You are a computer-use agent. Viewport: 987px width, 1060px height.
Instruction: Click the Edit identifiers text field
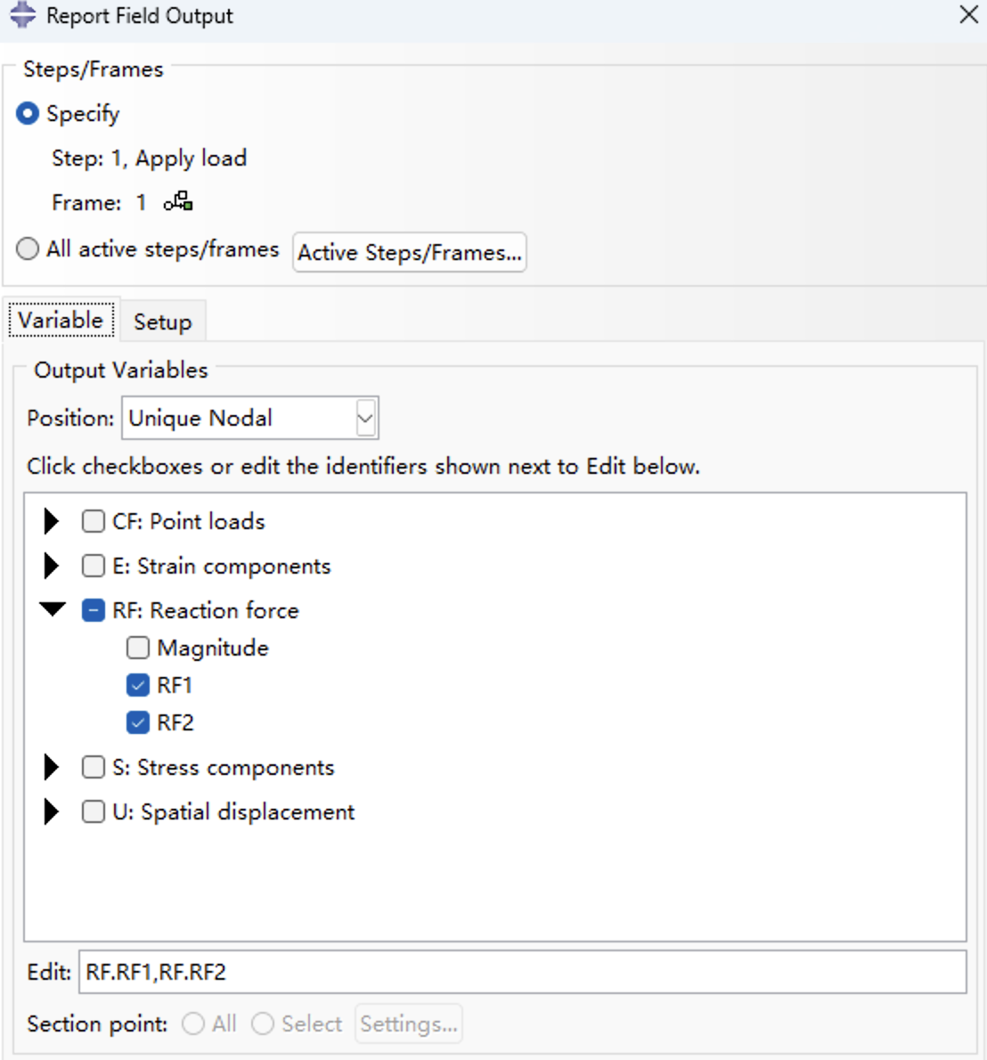[x=522, y=972]
